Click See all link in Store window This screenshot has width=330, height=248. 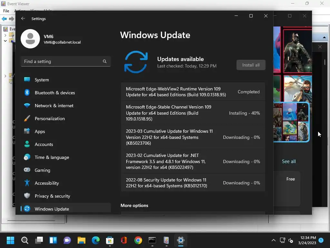click(x=289, y=161)
